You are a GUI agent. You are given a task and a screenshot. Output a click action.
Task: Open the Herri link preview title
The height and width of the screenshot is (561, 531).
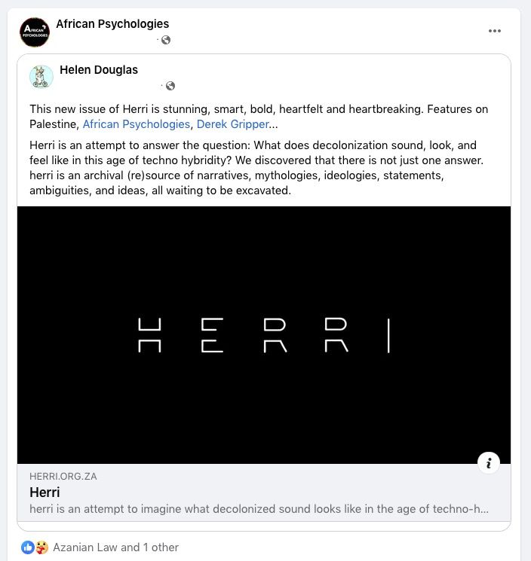click(x=45, y=492)
